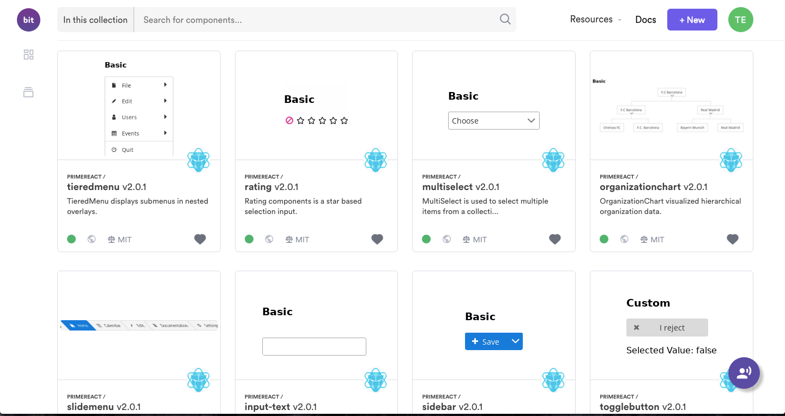The image size is (785, 416).
Task: Open the chat support bubble in bottom-right corner
Action: [x=744, y=373]
